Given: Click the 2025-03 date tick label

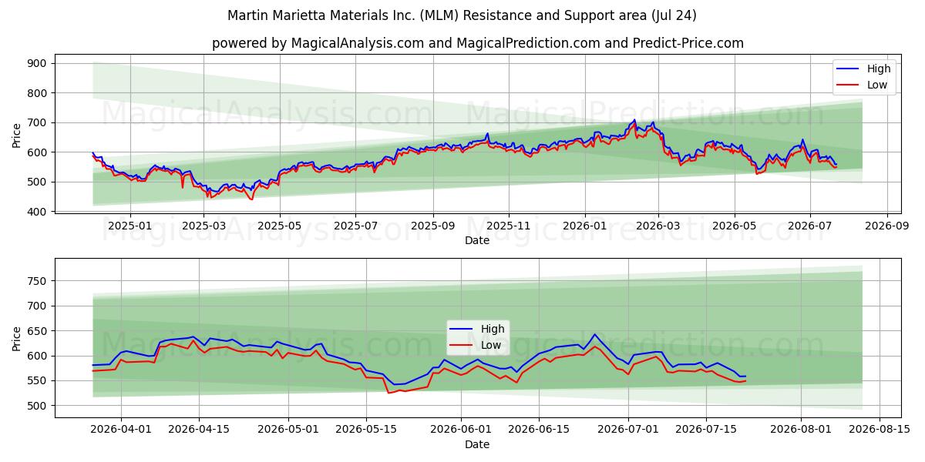Looking at the screenshot, I should (204, 226).
